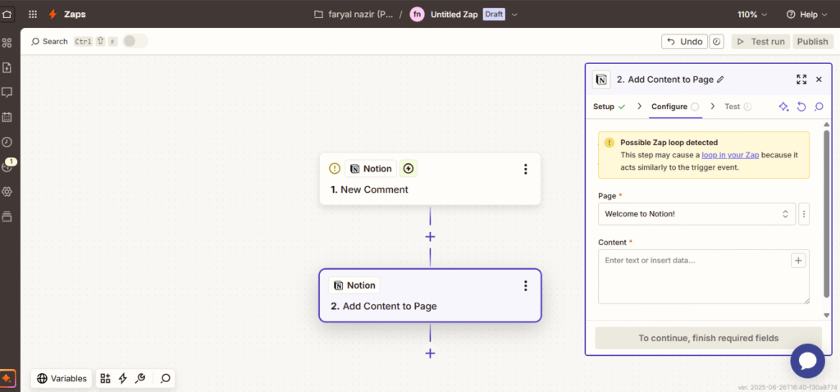Click the wrench tools icon in bottom toolbar
The image size is (840, 392).
(140, 379)
